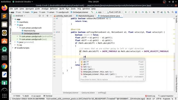Expand the res folder node

tap(15, 45)
